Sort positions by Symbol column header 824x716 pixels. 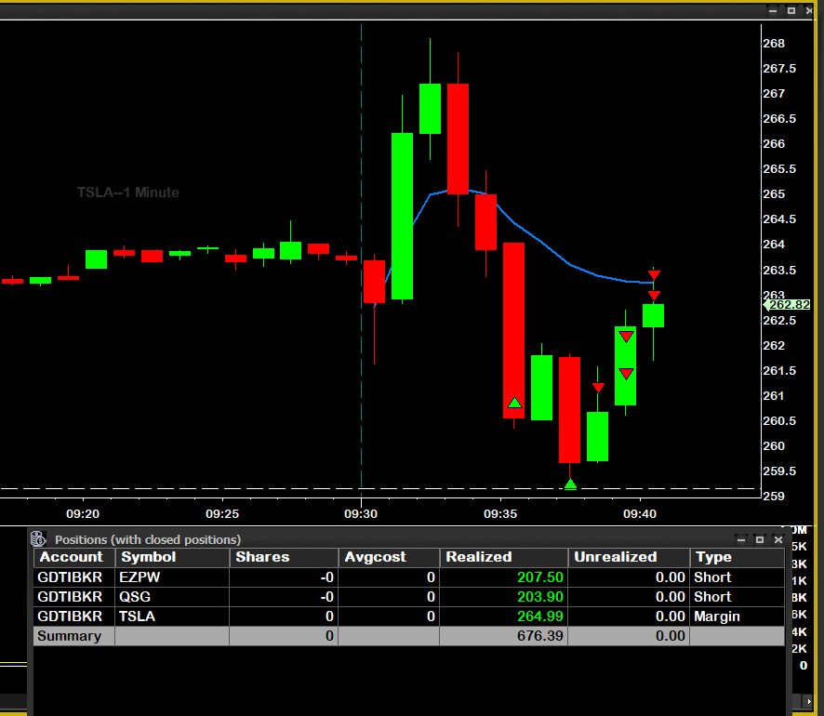tap(172, 557)
